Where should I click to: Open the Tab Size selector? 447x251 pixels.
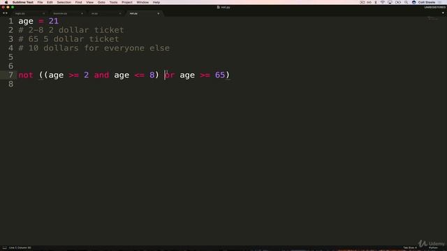click(x=410, y=248)
